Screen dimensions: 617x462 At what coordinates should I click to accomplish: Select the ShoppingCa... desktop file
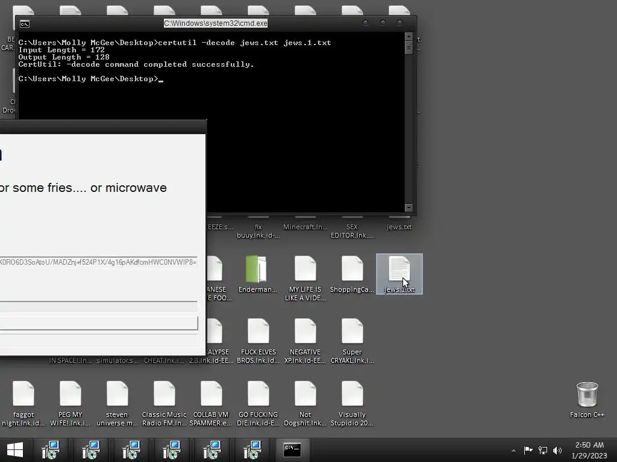click(352, 274)
